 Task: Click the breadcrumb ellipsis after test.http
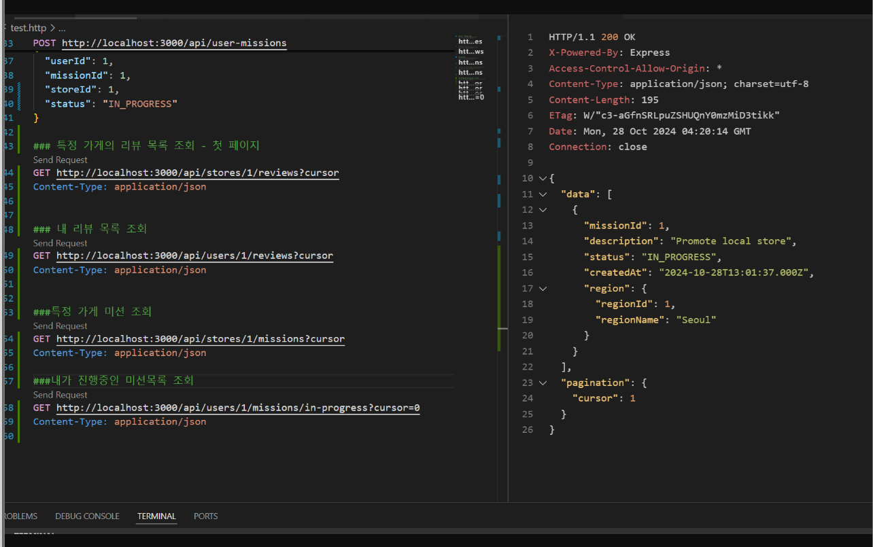click(62, 29)
